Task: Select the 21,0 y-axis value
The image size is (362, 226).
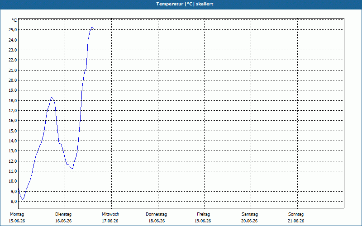Action: click(x=13, y=70)
